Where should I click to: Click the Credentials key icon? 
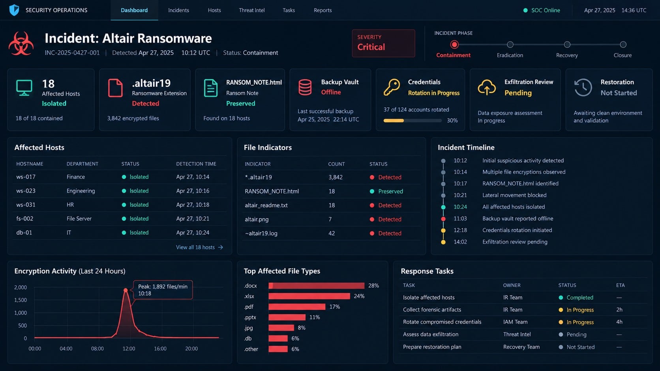[392, 87]
